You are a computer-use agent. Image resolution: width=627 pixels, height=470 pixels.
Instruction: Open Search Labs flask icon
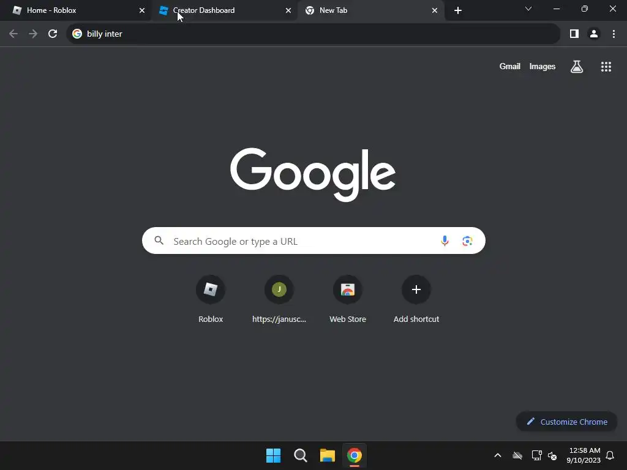(577, 66)
